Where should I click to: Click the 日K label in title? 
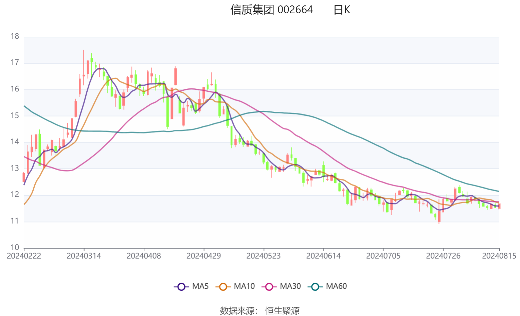point(342,10)
